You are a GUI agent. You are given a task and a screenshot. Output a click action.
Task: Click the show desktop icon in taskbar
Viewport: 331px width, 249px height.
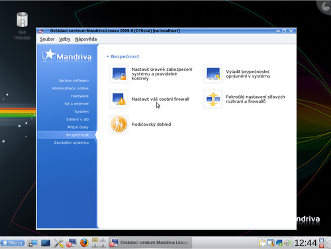32,243
